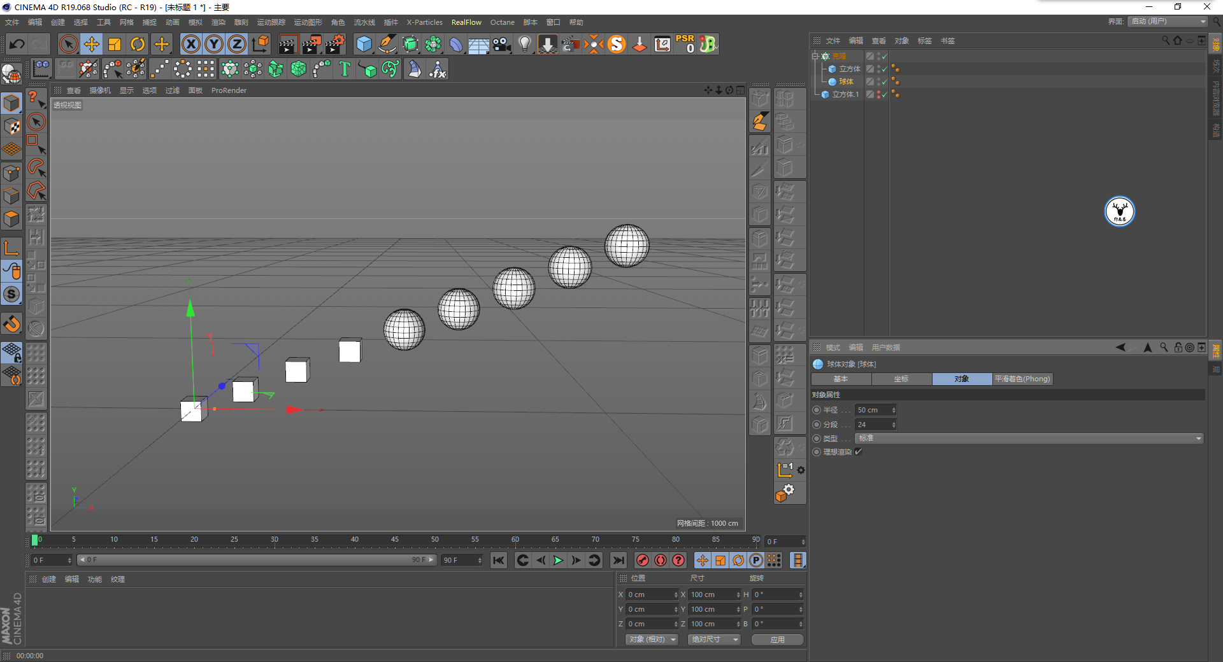Click the Camera object icon

pyautogui.click(x=502, y=45)
